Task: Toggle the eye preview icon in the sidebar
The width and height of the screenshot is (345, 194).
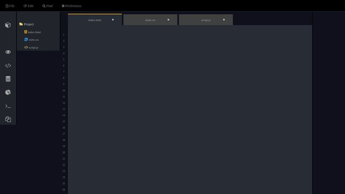Action: click(8, 52)
